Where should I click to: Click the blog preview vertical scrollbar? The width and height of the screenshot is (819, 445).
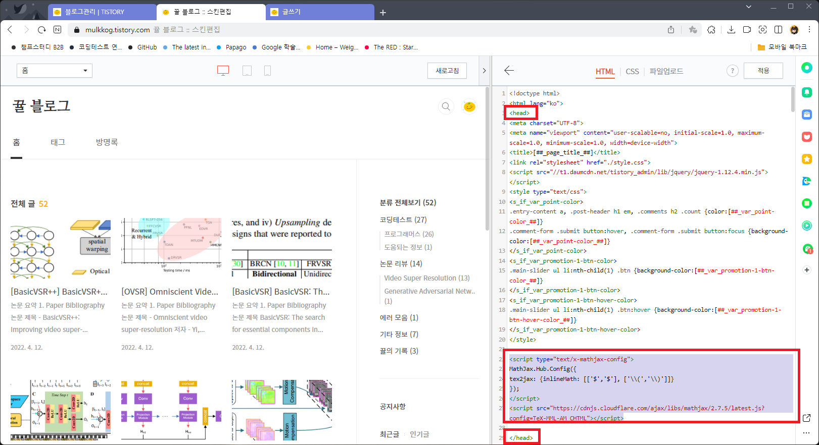click(487, 158)
